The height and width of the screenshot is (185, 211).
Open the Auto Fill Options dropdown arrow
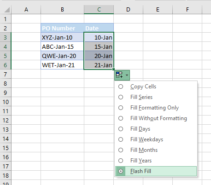click(127, 75)
